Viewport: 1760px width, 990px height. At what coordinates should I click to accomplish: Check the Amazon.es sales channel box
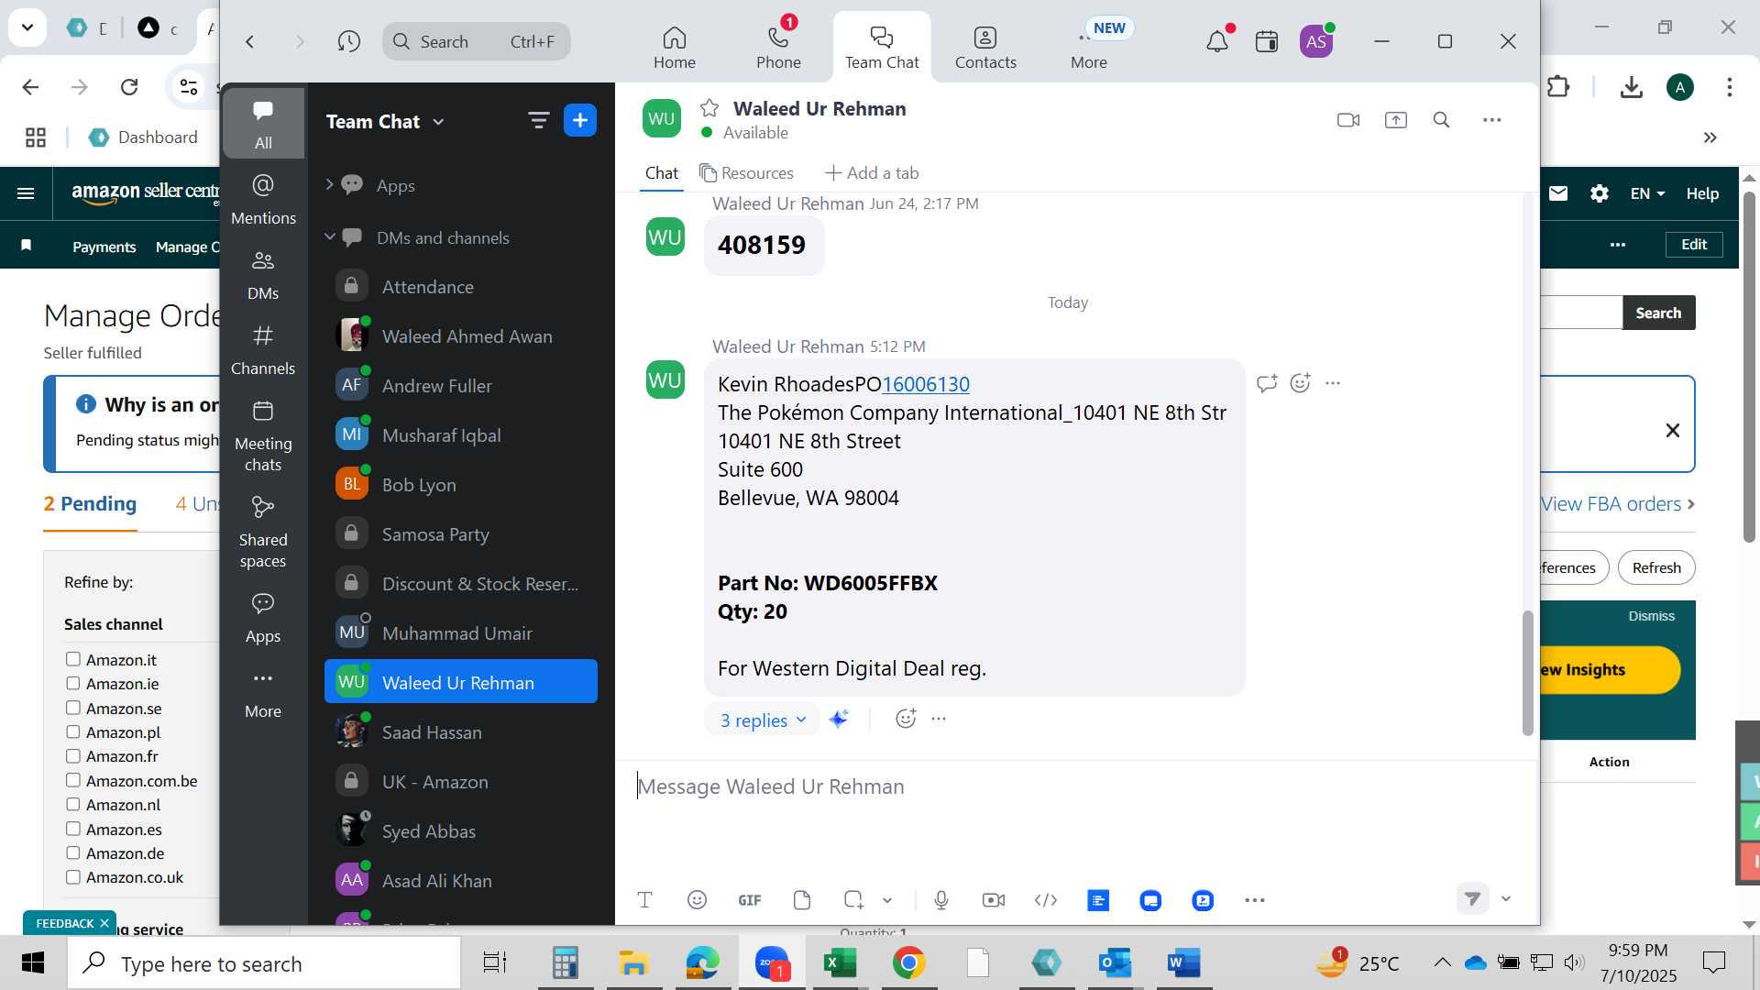click(x=73, y=829)
